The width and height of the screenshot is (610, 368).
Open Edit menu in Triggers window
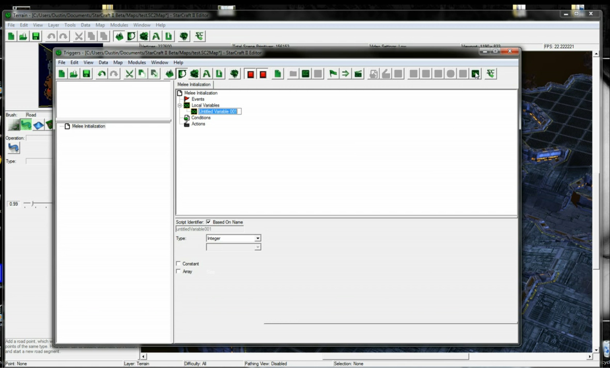click(74, 62)
